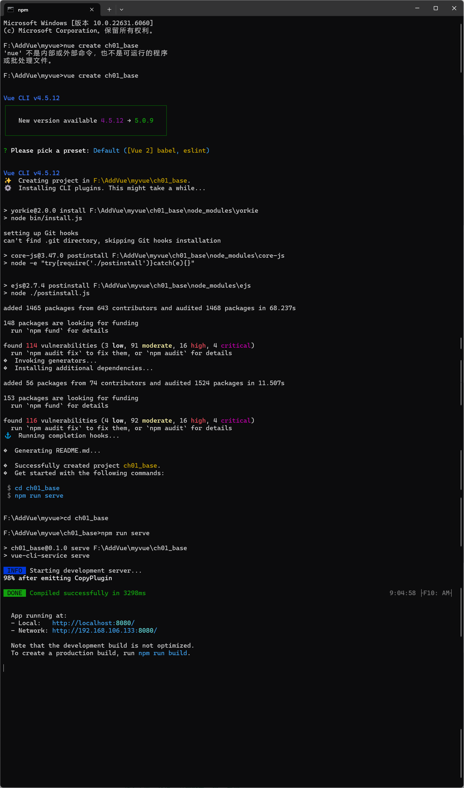Click the vertical scrollbar on the right edge
464x788 pixels.
(x=461, y=48)
